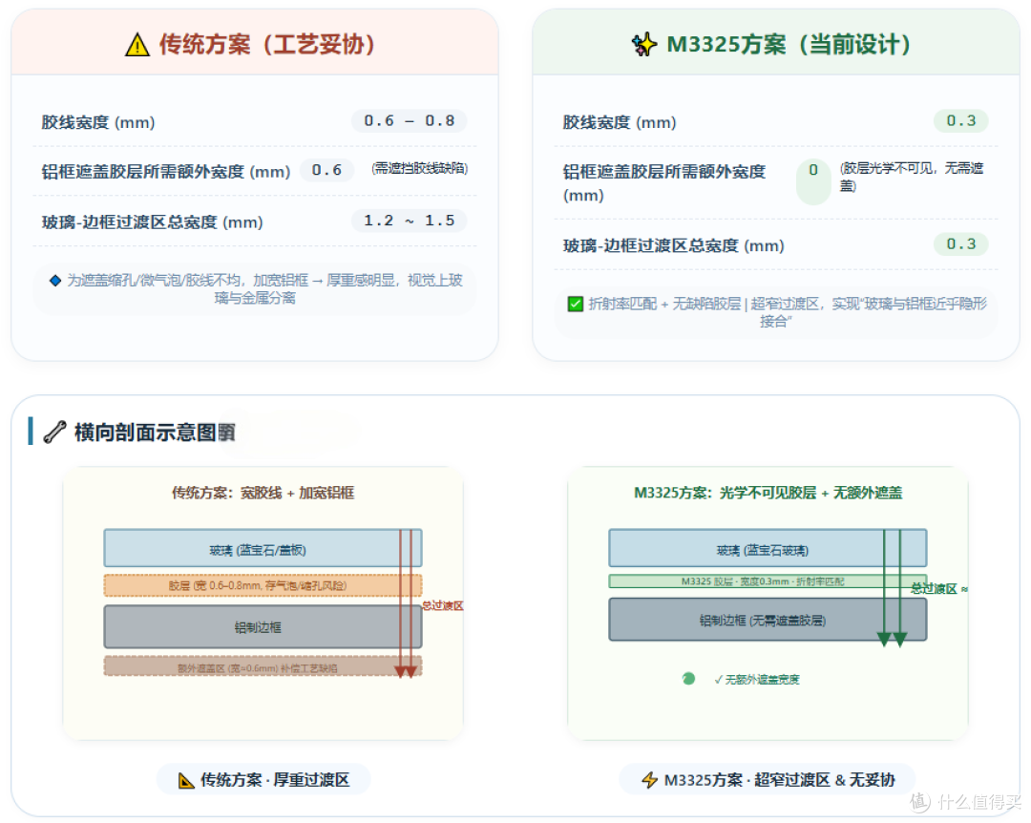Click 胶线宽度 (mm) label in M3325方案 card
The height and width of the screenshot is (823, 1031).
[x=620, y=122]
